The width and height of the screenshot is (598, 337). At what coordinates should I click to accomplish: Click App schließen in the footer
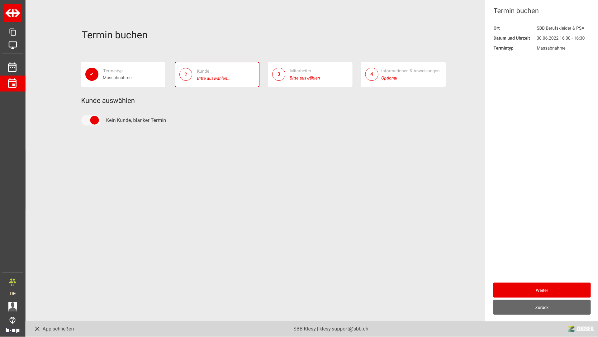[x=54, y=329]
